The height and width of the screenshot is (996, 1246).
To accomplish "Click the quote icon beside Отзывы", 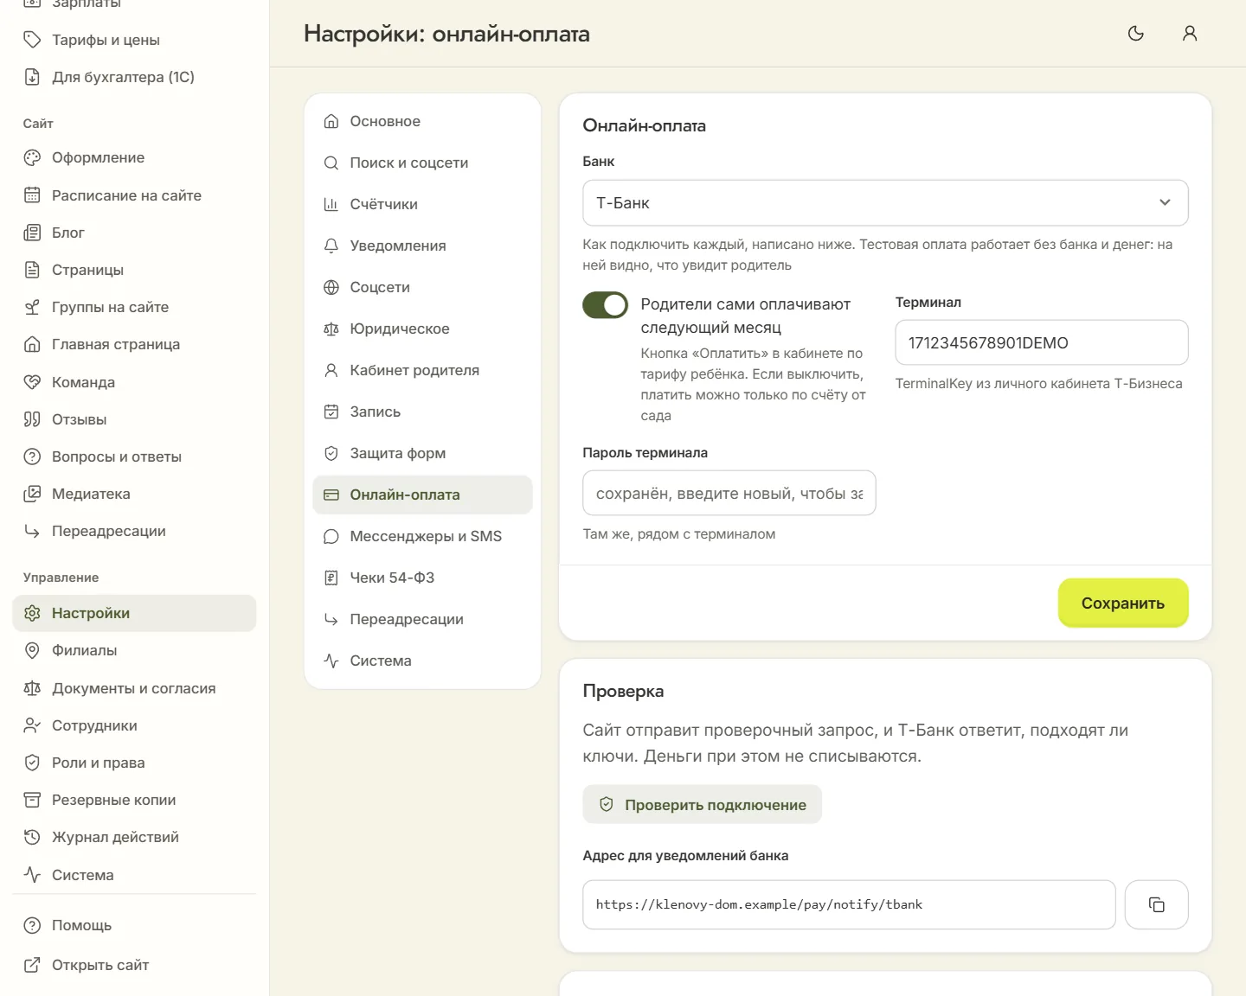I will [32, 419].
